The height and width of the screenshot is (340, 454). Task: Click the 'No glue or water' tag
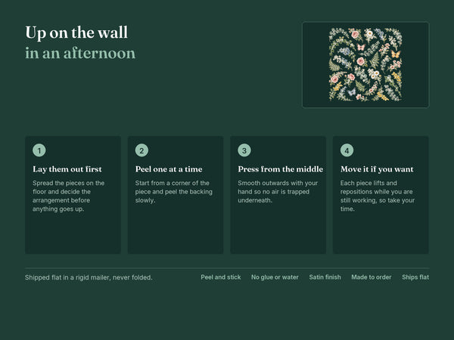coord(275,277)
